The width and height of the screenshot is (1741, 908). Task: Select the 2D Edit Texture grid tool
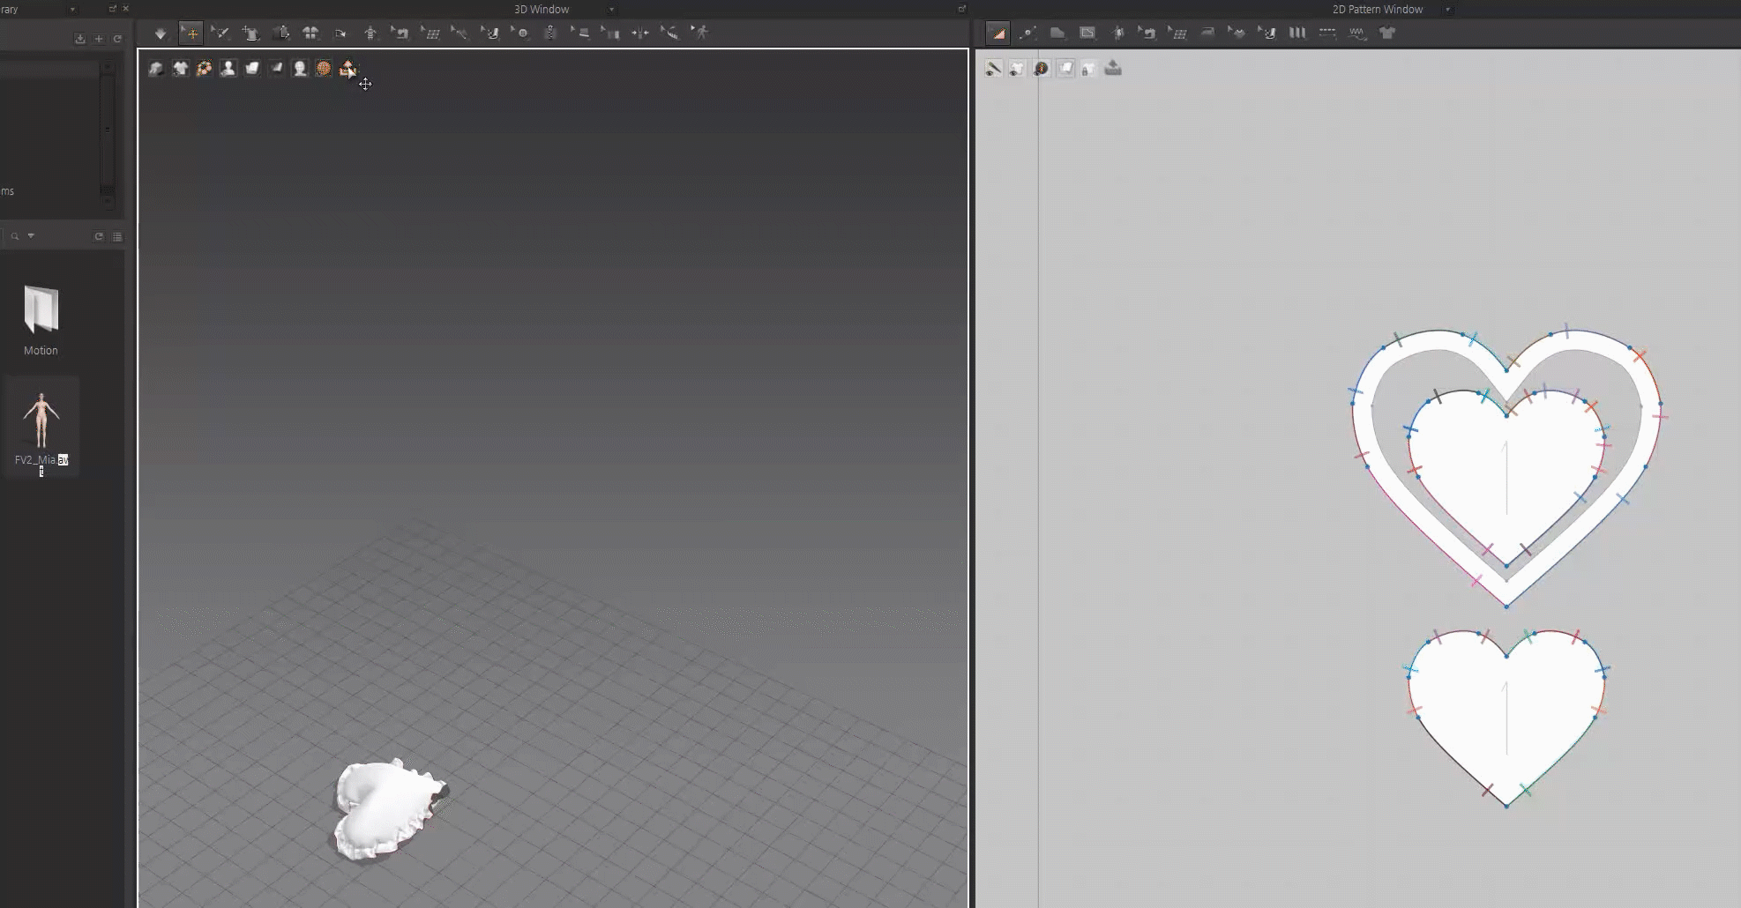click(x=1177, y=33)
